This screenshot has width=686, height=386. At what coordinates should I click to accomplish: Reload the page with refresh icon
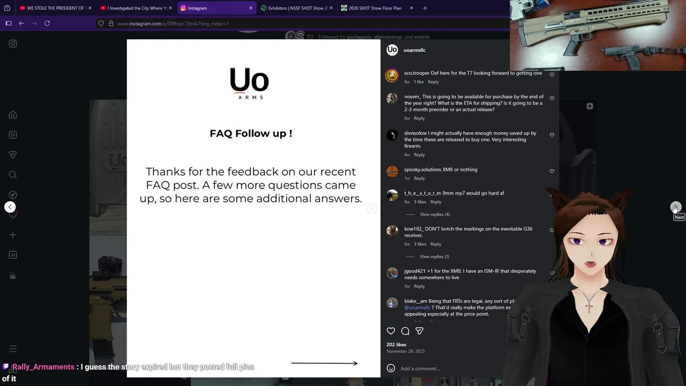point(47,23)
